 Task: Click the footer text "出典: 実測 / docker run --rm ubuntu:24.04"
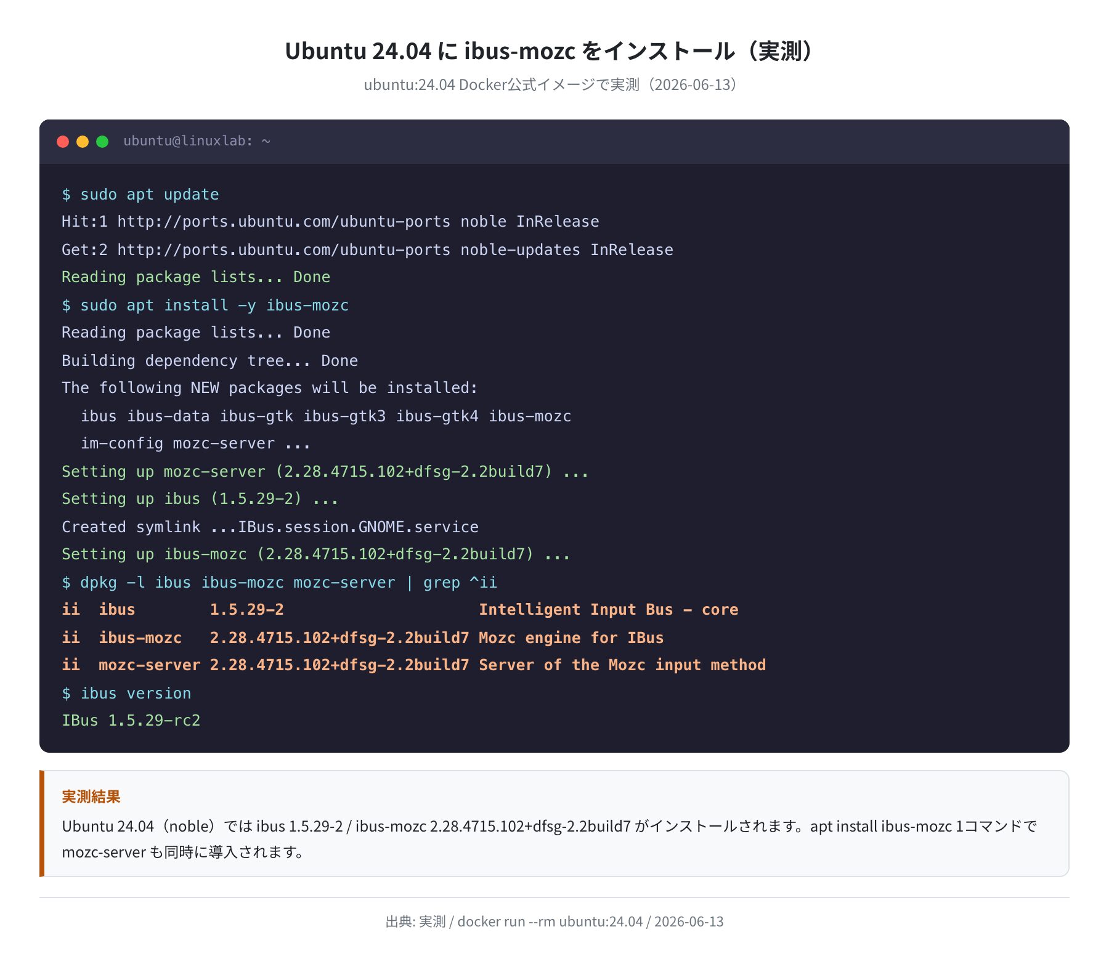(x=514, y=922)
